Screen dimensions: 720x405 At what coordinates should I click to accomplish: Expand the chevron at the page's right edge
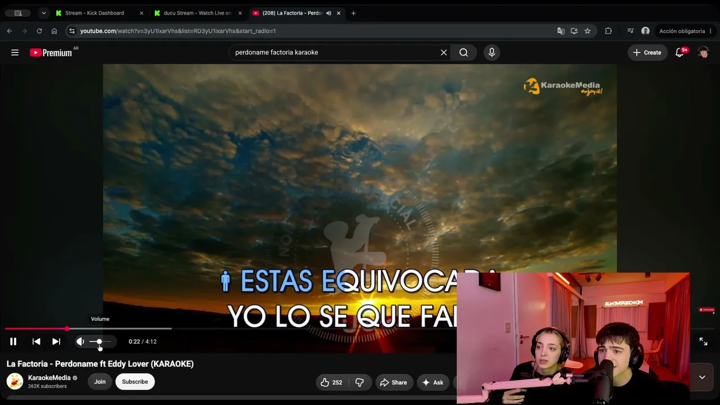point(702,377)
